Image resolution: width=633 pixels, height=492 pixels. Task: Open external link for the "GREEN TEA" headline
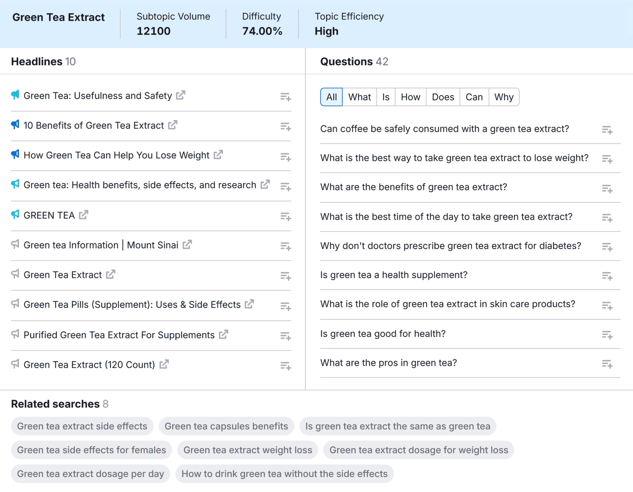[84, 214]
